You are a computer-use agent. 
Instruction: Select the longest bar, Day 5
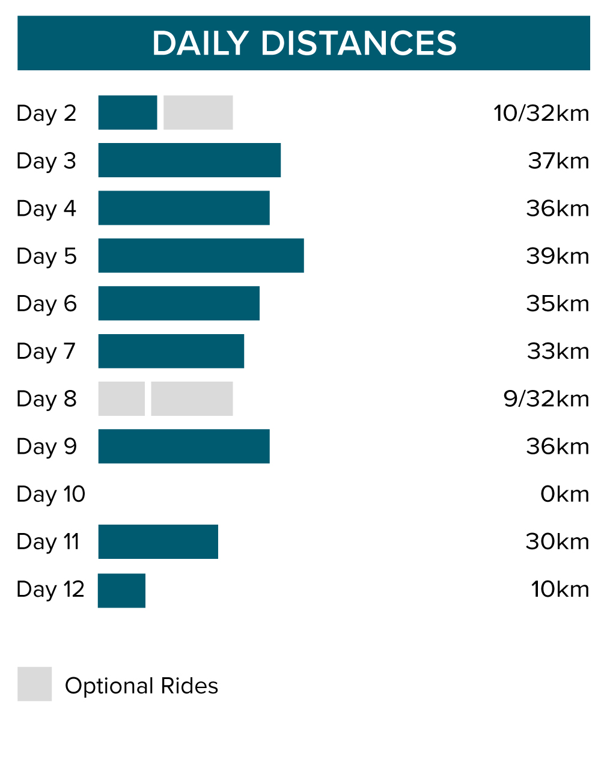(x=201, y=255)
